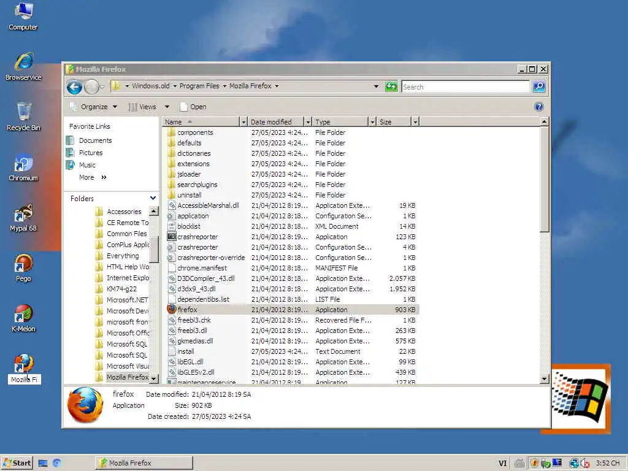Expand breadcrumb arrow after Mozilla Firefox
The height and width of the screenshot is (471, 628).
(277, 86)
